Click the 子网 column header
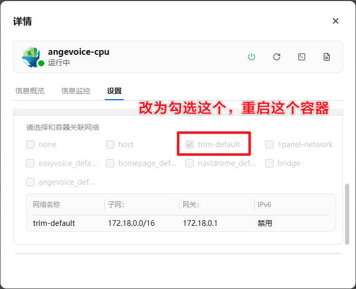Image resolution: width=356 pixels, height=289 pixels. 116,204
